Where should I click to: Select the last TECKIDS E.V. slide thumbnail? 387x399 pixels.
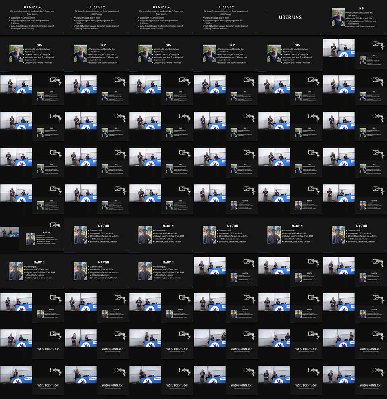tap(226, 18)
